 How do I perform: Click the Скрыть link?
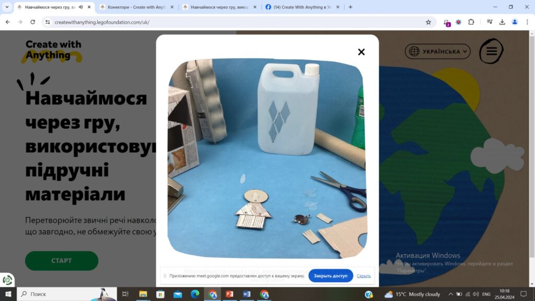click(x=364, y=276)
